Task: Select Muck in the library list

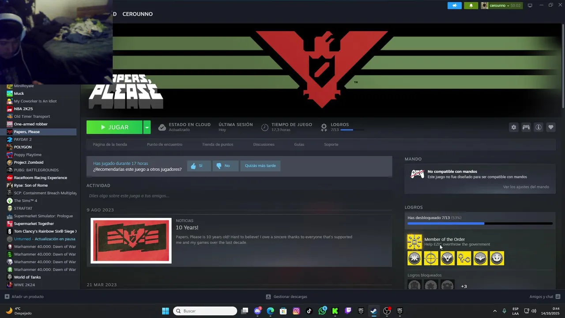Action: (19, 93)
